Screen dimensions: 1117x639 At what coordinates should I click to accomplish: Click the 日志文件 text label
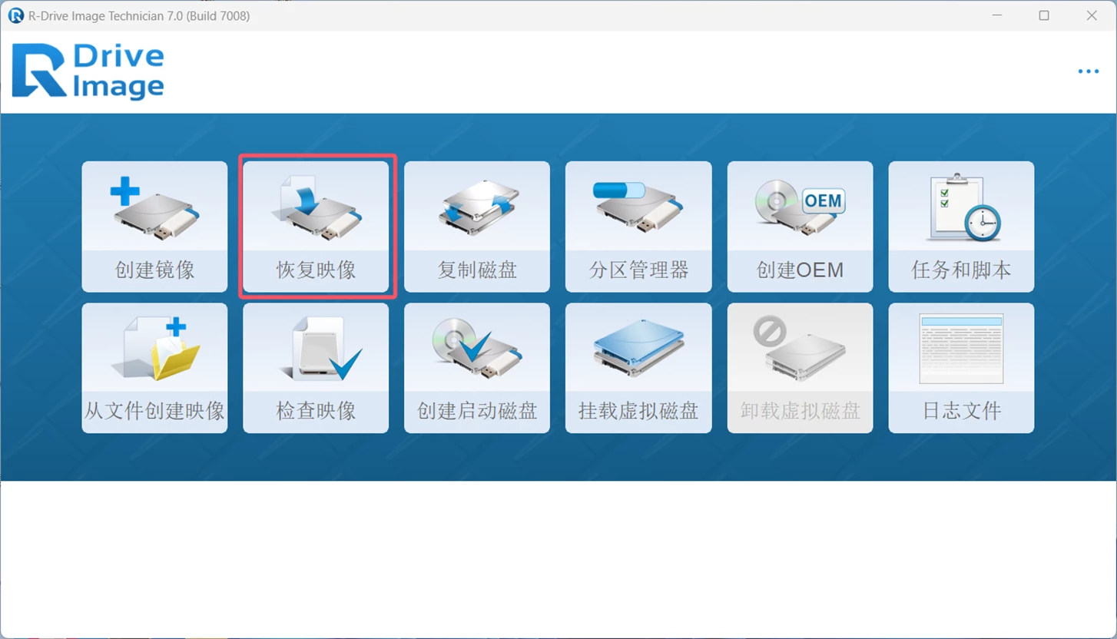(x=961, y=411)
